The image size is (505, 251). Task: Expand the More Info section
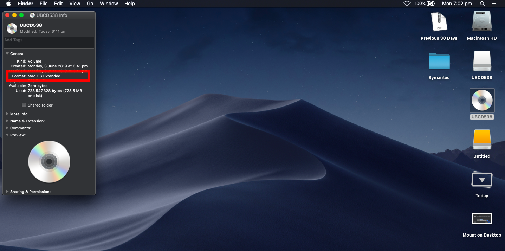point(7,114)
